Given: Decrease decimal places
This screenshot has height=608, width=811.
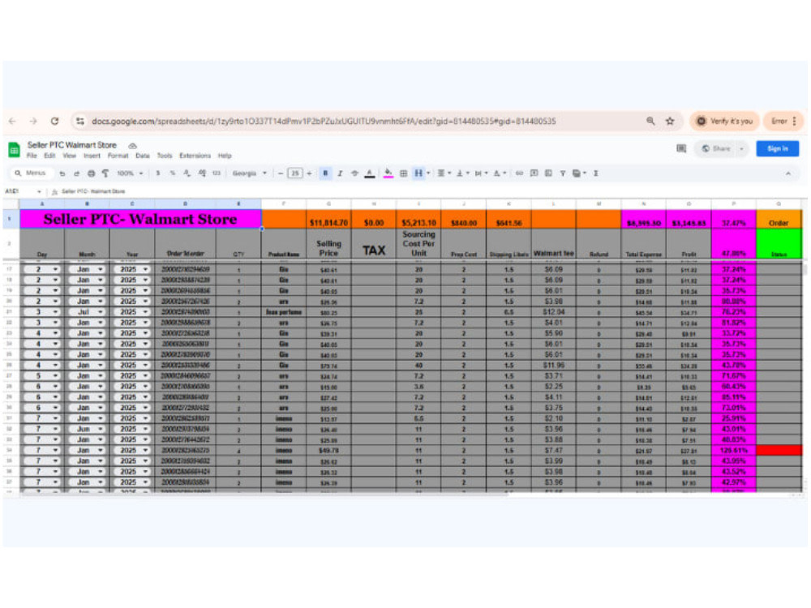Looking at the screenshot, I should pyautogui.click(x=187, y=173).
